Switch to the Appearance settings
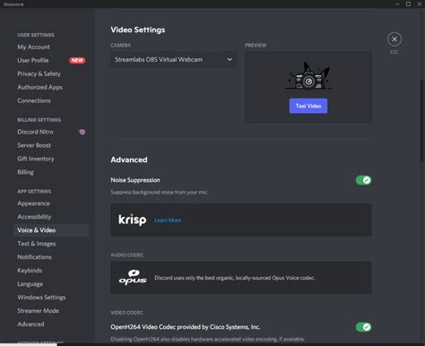Image resolution: width=425 pixels, height=346 pixels. (33, 203)
